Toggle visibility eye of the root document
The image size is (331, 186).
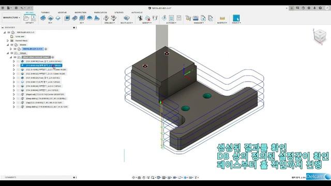click(x=9, y=32)
